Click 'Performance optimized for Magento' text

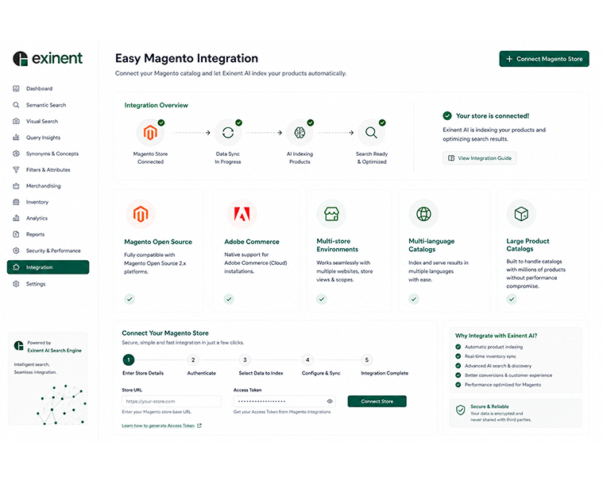(x=503, y=385)
